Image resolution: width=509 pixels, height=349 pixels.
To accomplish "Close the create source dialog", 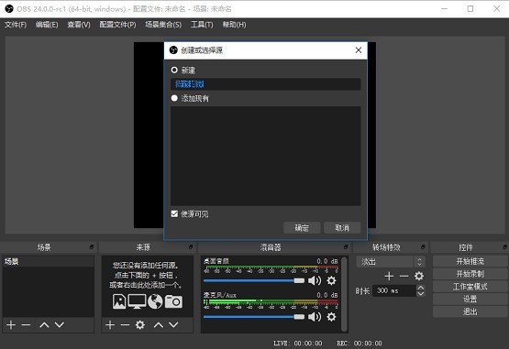I will 359,50.
